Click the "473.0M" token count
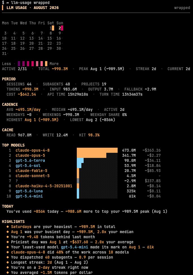The width and height of the screenshot is (193, 275). 129,150
